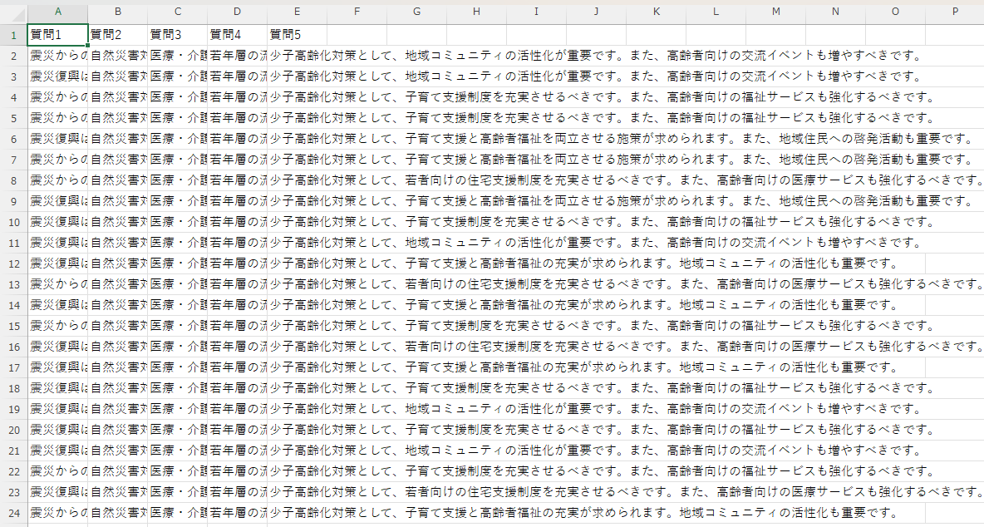Click cell D21 starting with 若年層の流
The width and height of the screenshot is (984, 527).
(237, 449)
